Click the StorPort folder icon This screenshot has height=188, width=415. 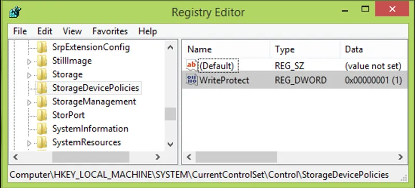[x=42, y=115]
